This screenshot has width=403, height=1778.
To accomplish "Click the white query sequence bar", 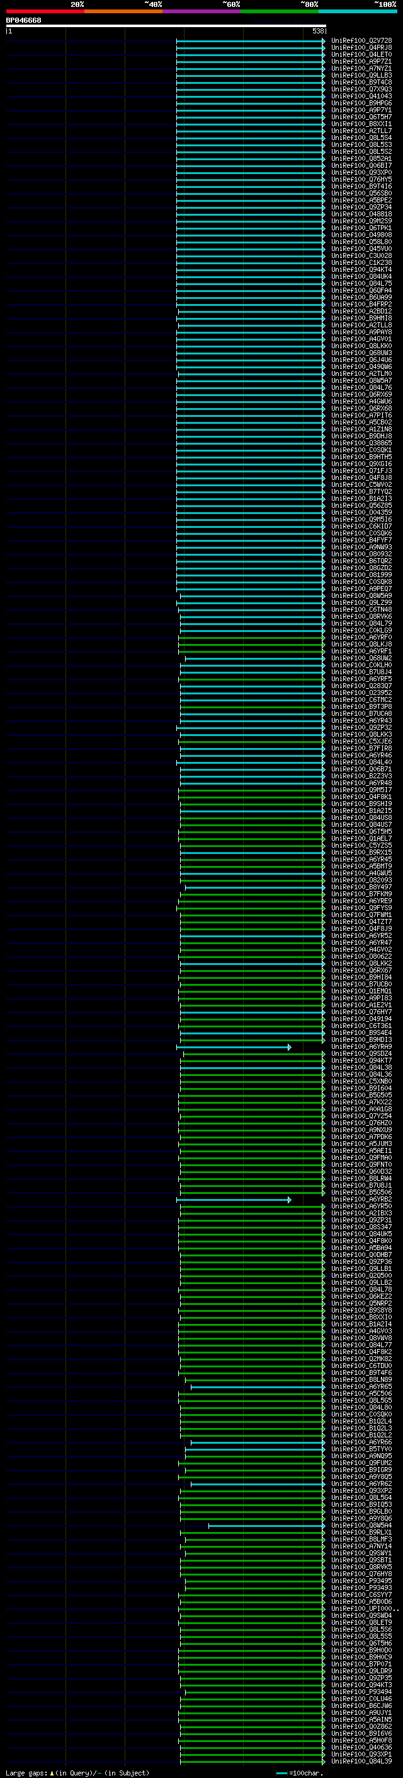I will [x=166, y=25].
